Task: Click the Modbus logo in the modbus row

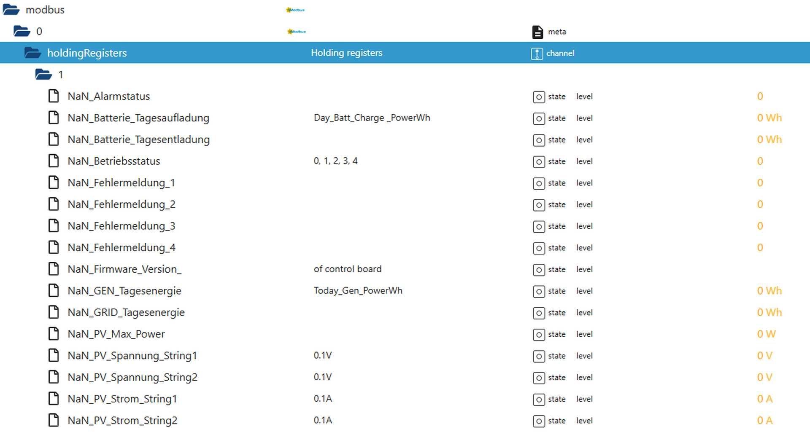Action: tap(295, 10)
